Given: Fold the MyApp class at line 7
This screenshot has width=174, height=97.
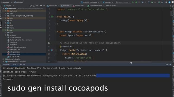Looking at the screenshot, I should (56, 32).
